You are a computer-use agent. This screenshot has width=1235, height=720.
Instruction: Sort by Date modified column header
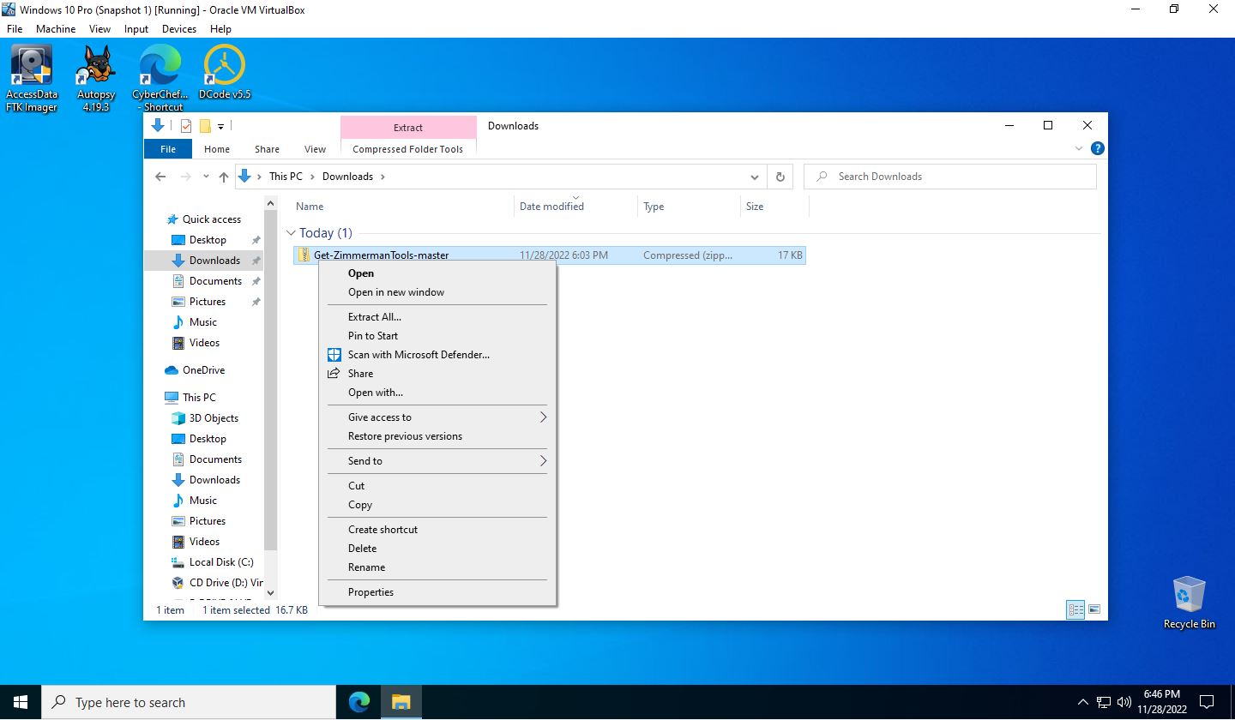tap(576, 207)
